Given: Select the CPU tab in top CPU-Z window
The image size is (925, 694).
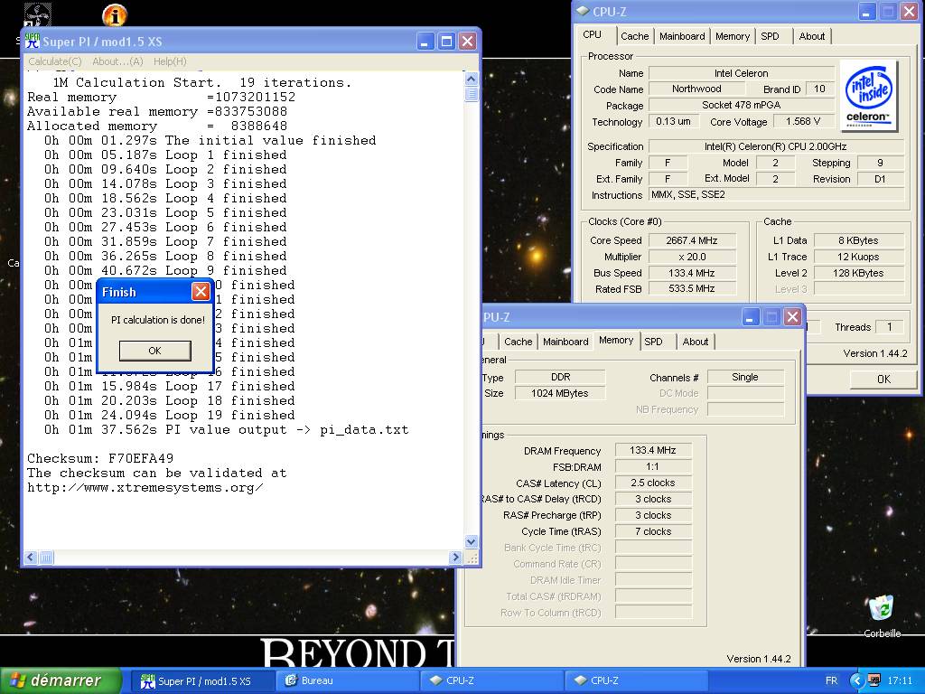Looking at the screenshot, I should (593, 34).
